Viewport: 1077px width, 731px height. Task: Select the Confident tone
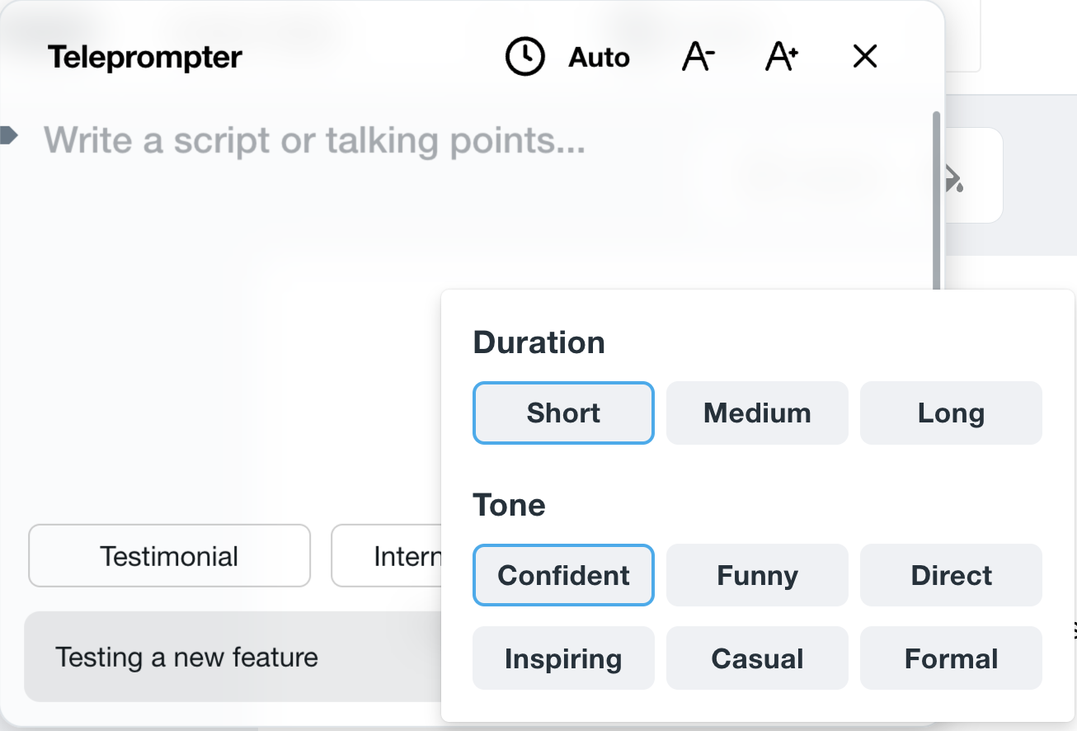pyautogui.click(x=563, y=575)
